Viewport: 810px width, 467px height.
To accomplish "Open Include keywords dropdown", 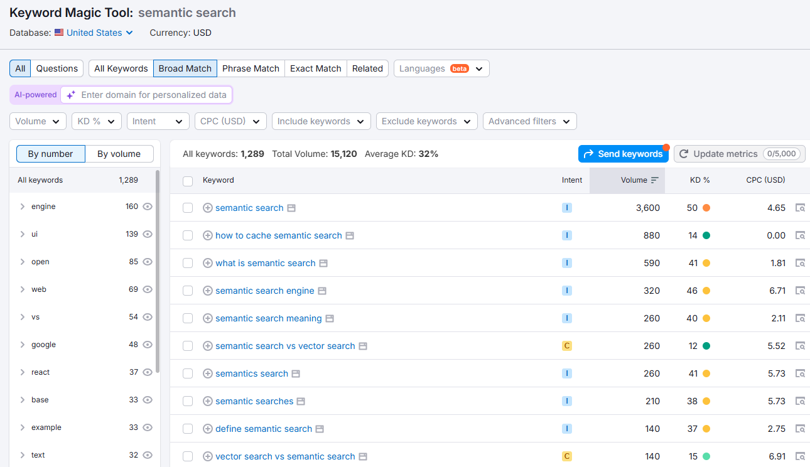I will pos(321,121).
